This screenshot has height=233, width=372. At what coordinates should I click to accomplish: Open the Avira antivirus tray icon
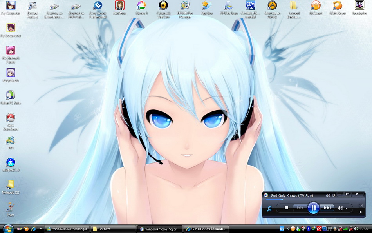pyautogui.click(x=319, y=229)
